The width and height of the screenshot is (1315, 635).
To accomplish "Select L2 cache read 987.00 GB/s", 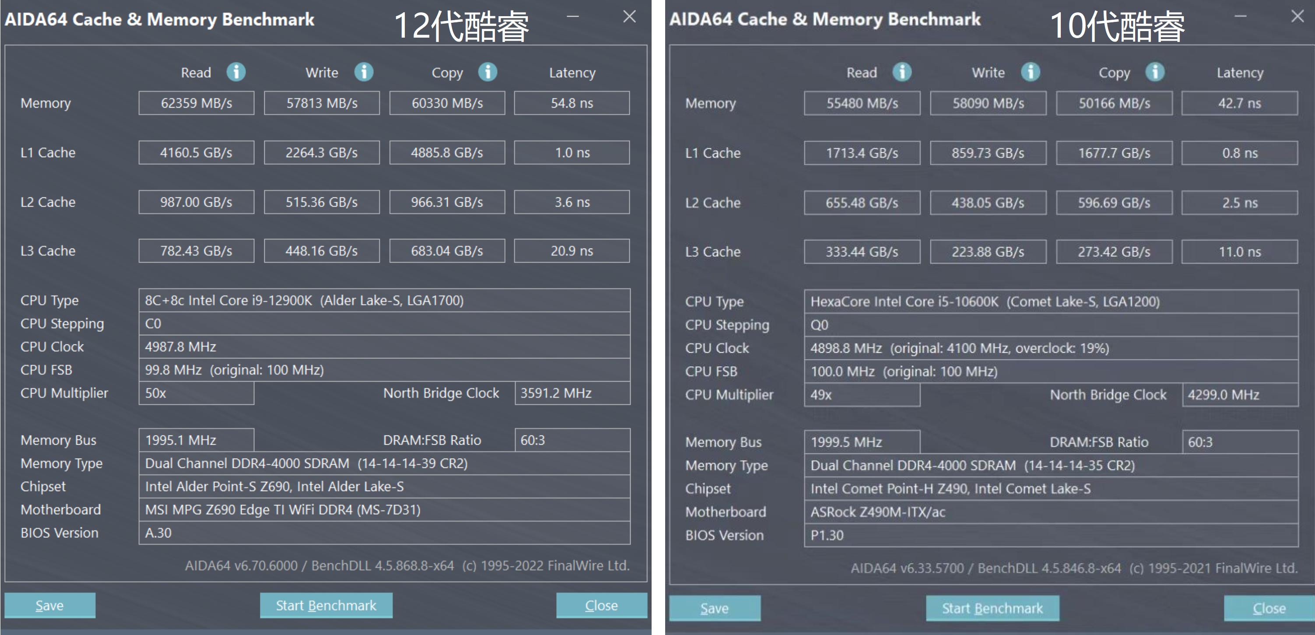I will point(196,202).
